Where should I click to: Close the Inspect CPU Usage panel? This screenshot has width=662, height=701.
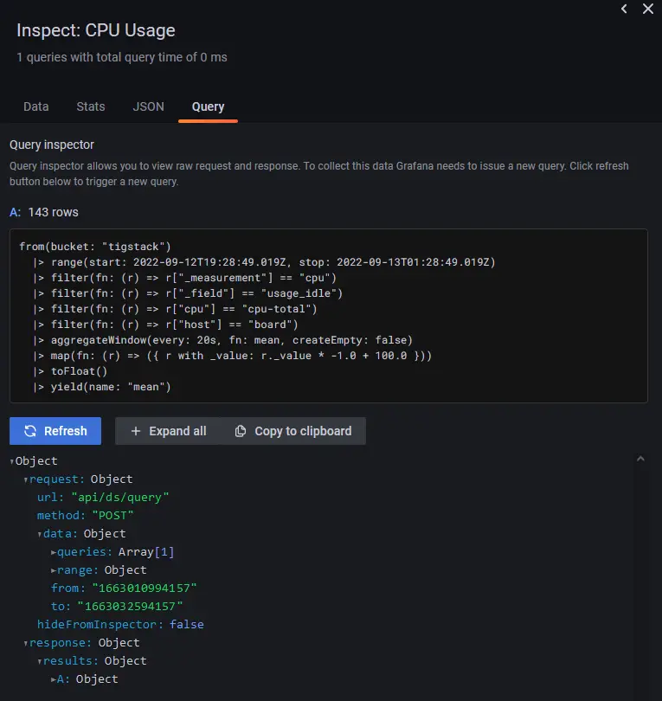tap(648, 9)
